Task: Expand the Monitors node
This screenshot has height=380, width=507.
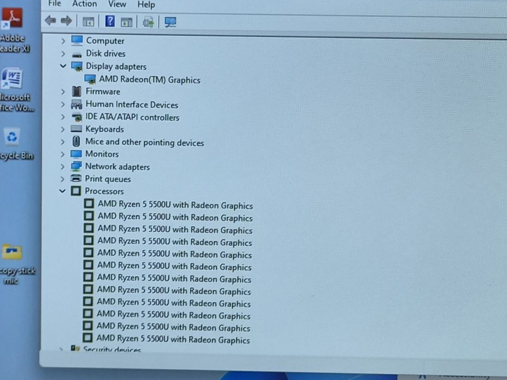Action: click(62, 154)
